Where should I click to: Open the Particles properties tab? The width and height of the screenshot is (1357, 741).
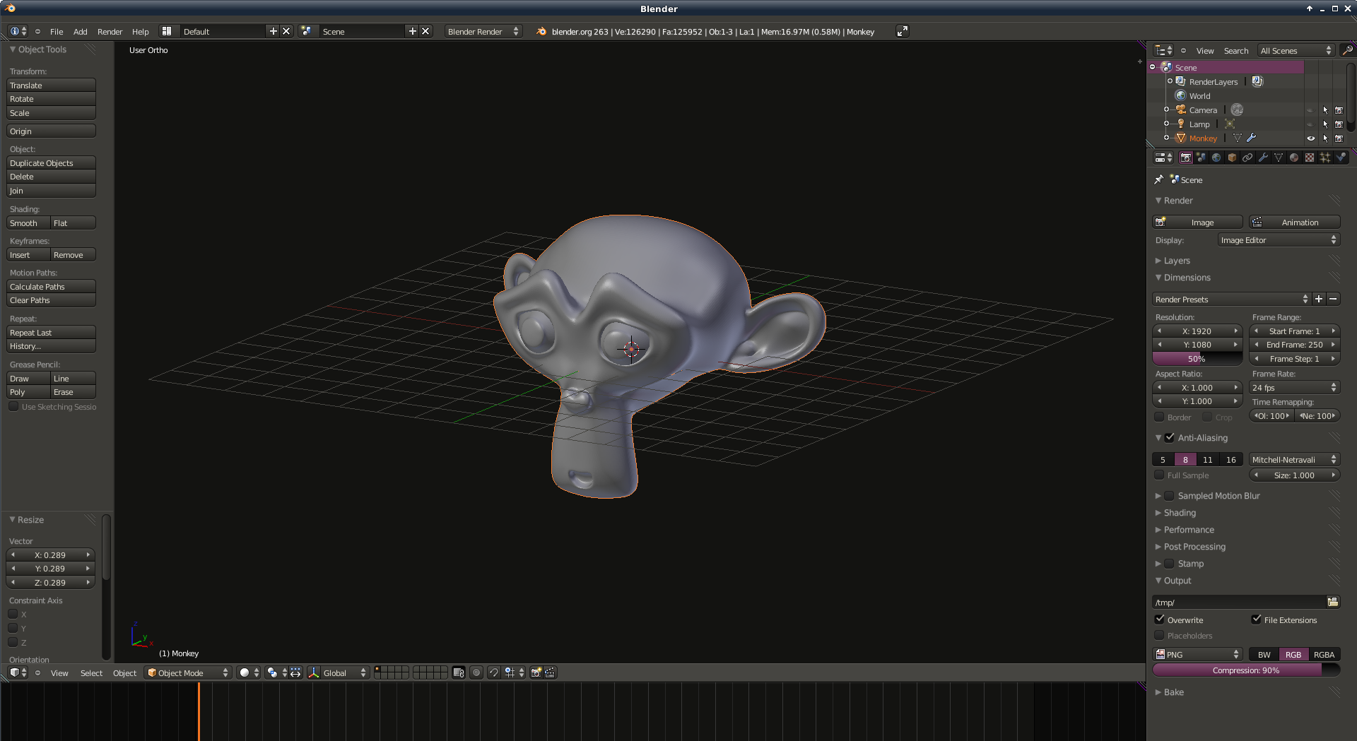pyautogui.click(x=1325, y=158)
